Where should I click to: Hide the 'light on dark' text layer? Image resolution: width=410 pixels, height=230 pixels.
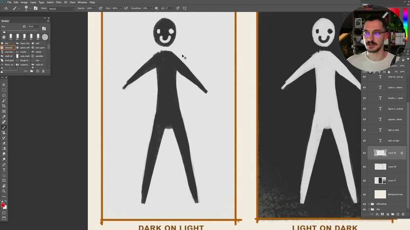point(364,130)
